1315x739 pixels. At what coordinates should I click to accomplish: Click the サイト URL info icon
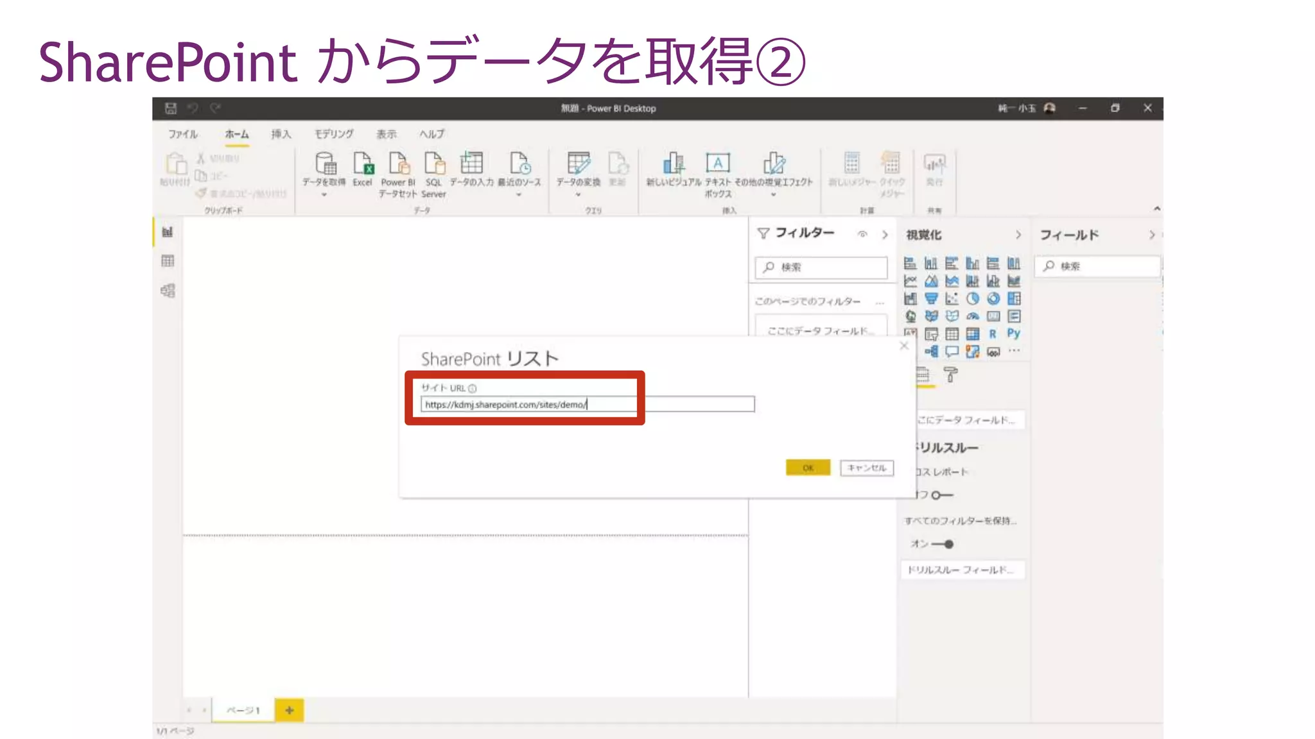473,388
